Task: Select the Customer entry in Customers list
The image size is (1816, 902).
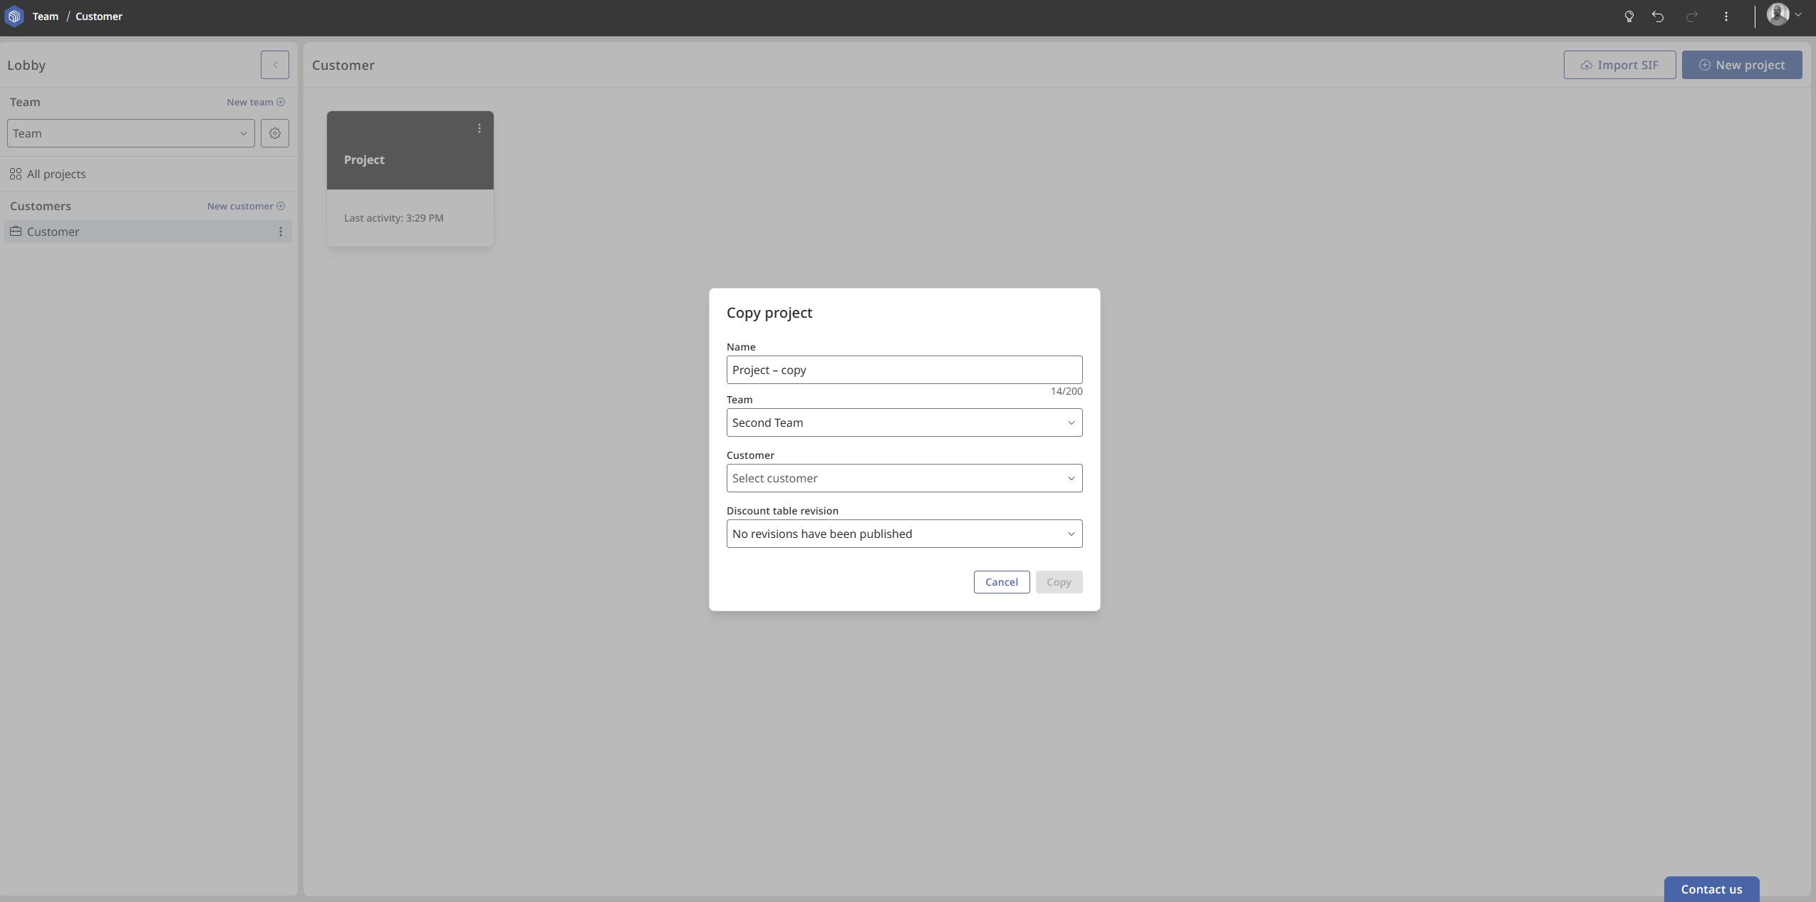Action: [x=148, y=232]
